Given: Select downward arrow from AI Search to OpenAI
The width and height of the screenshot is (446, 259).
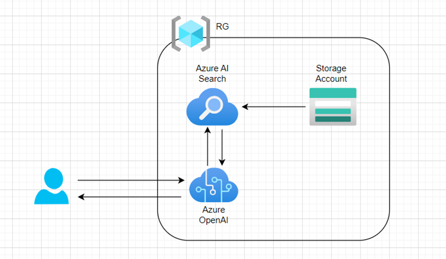Looking at the screenshot, I should tap(222, 147).
